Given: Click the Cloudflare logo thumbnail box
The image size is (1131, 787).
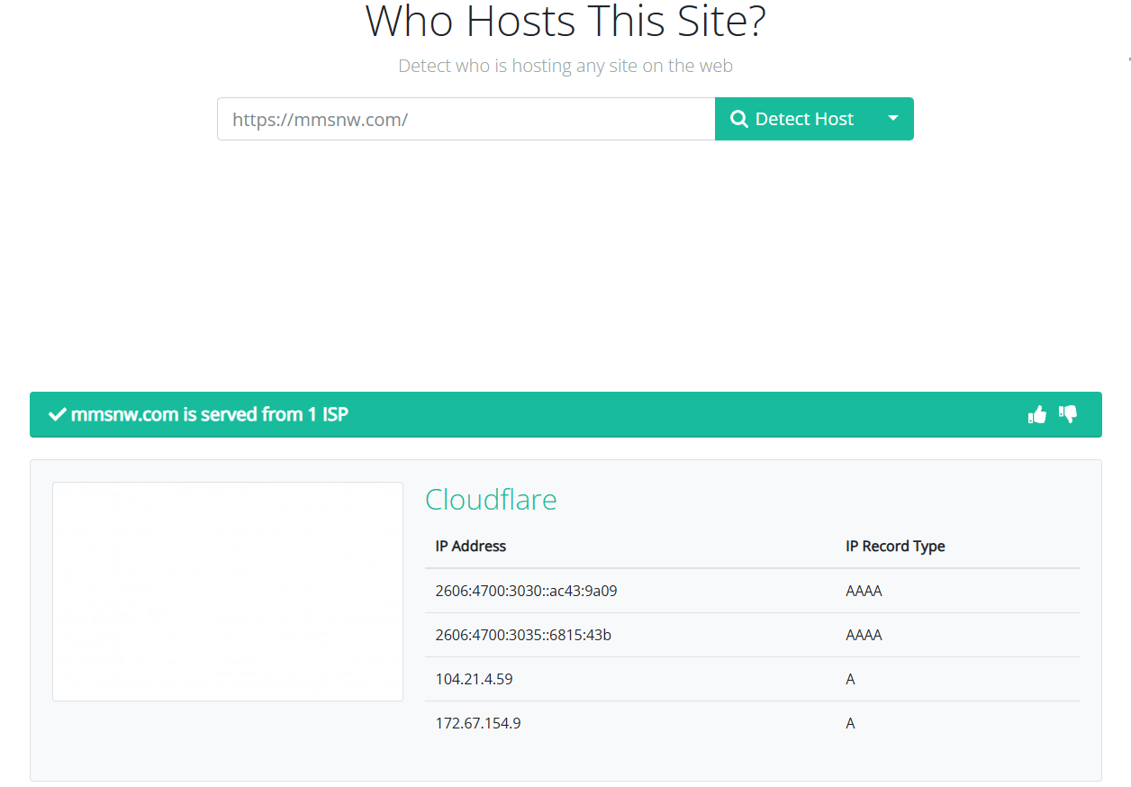Looking at the screenshot, I should [x=228, y=592].
